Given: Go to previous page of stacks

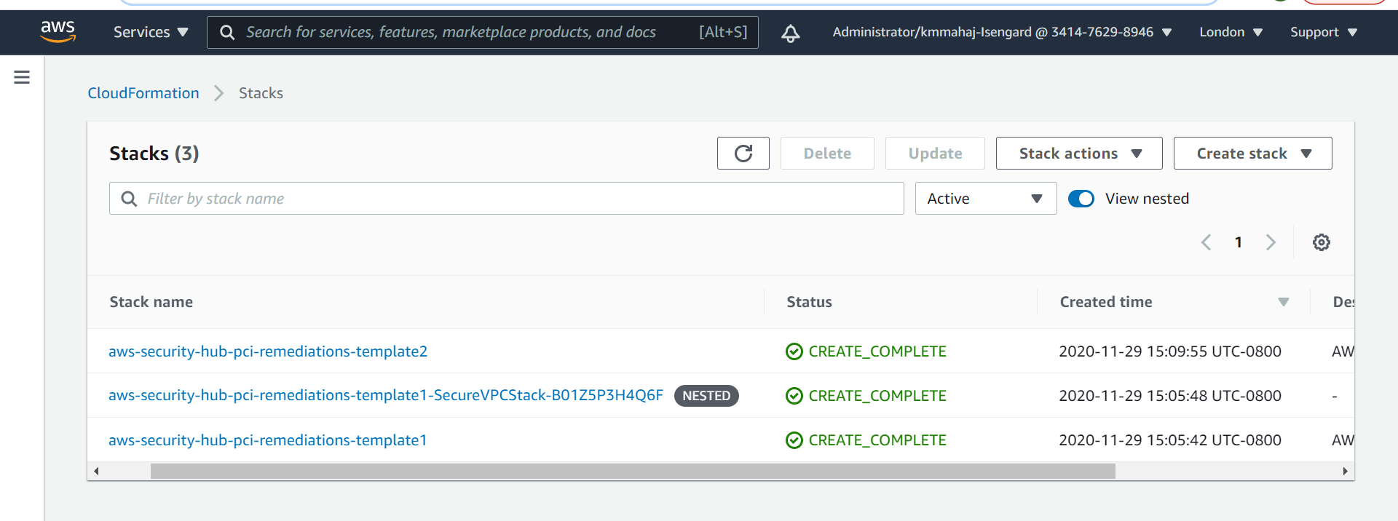Looking at the screenshot, I should pos(1206,242).
